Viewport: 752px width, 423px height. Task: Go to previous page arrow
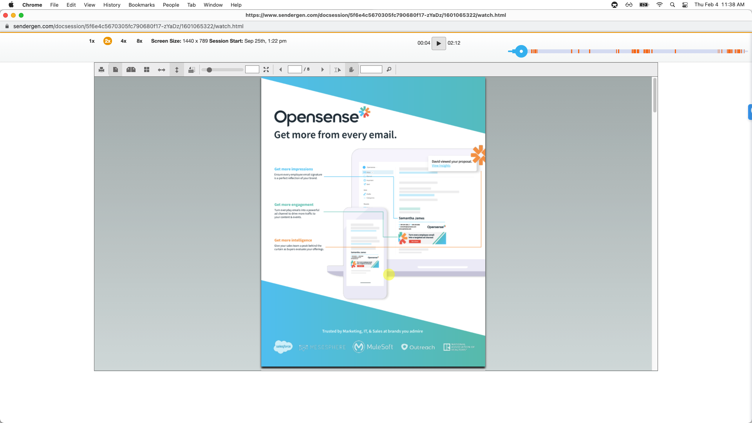280,70
